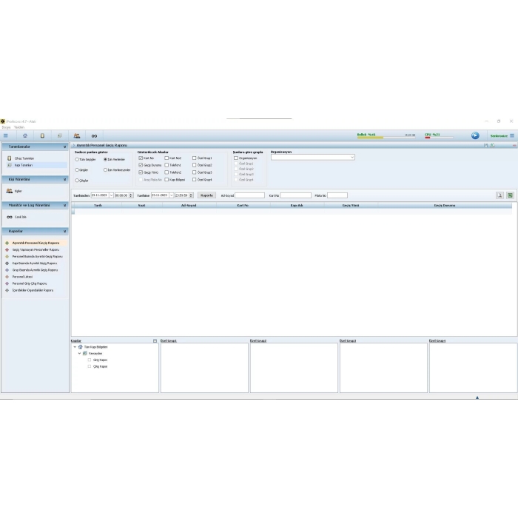The image size is (518, 518).
Task: Open the Dosya menu
Action: point(6,127)
